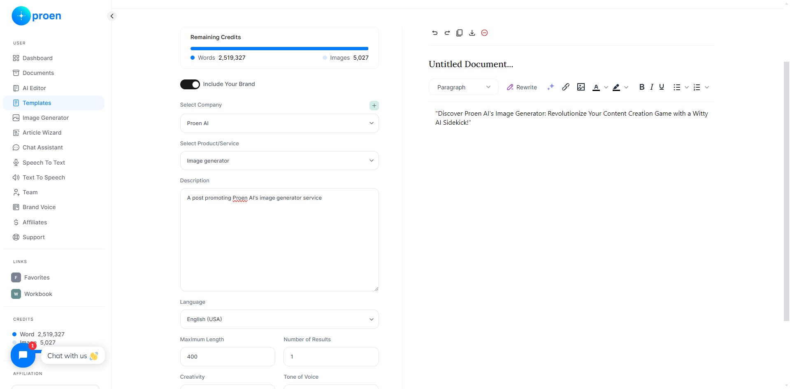Expand the highlight color options arrow
The width and height of the screenshot is (790, 389).
tap(626, 87)
